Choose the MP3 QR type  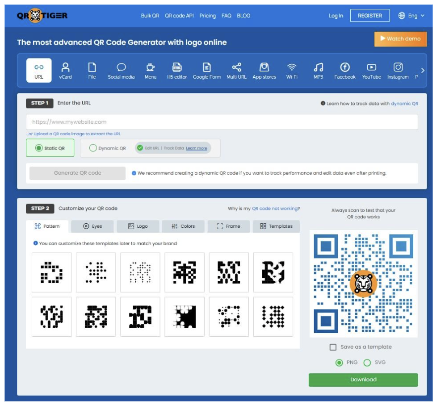(x=319, y=71)
